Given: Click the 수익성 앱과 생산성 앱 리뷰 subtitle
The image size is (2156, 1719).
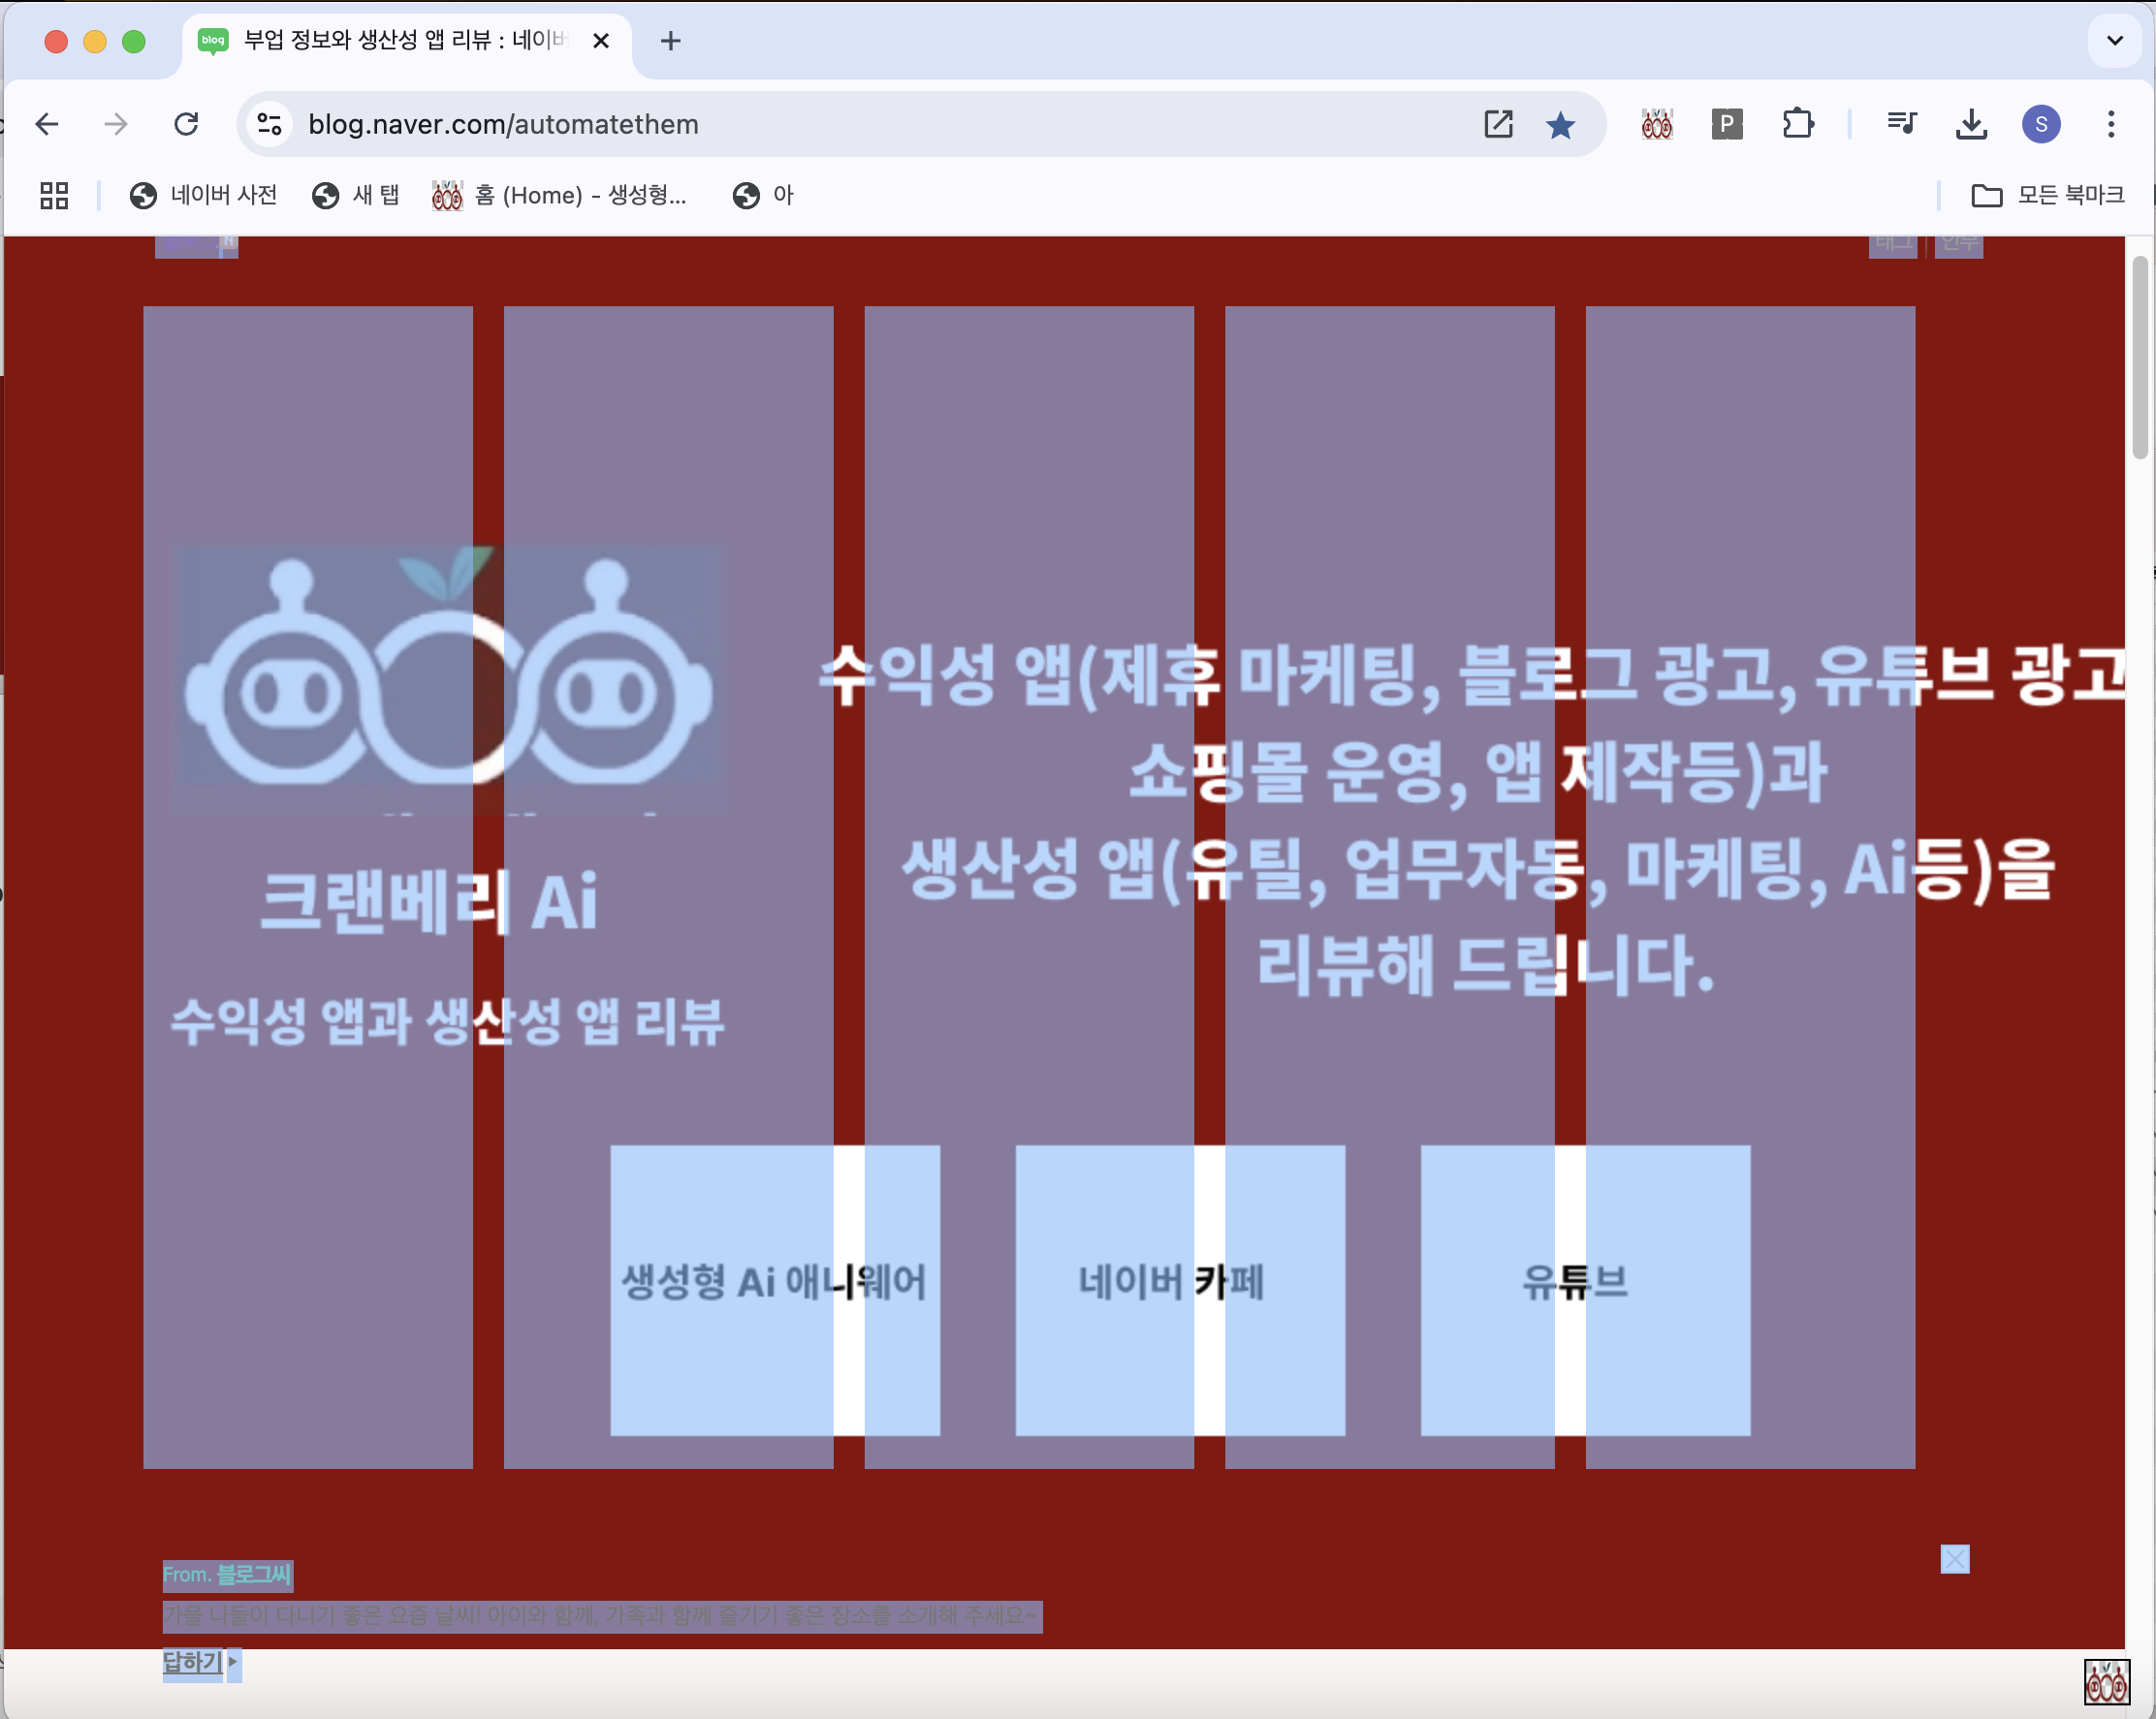Looking at the screenshot, I should pyautogui.click(x=447, y=1021).
